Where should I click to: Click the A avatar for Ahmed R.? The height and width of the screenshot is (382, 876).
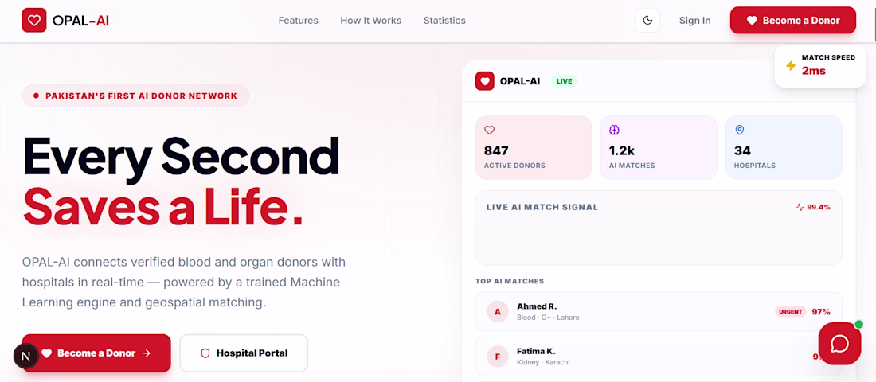click(498, 312)
